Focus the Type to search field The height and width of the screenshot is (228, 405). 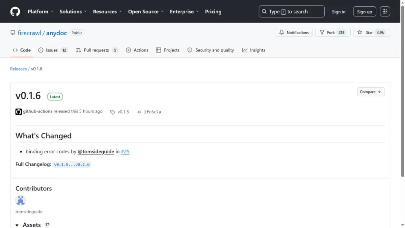[291, 12]
